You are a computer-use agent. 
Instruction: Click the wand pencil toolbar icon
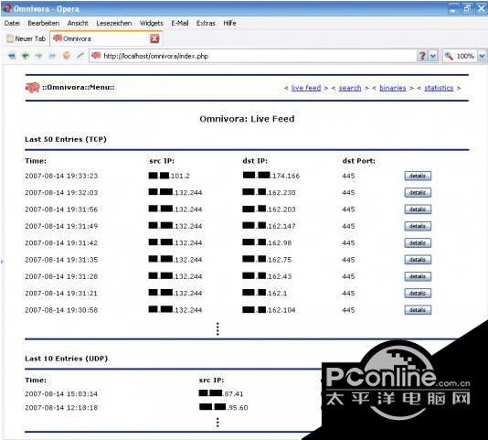tap(80, 56)
